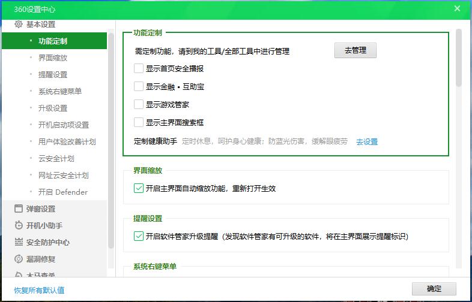Image resolution: width=472 pixels, height=302 pixels.
Task: Click the icon beside 漏洞修复
Action: tap(19, 259)
